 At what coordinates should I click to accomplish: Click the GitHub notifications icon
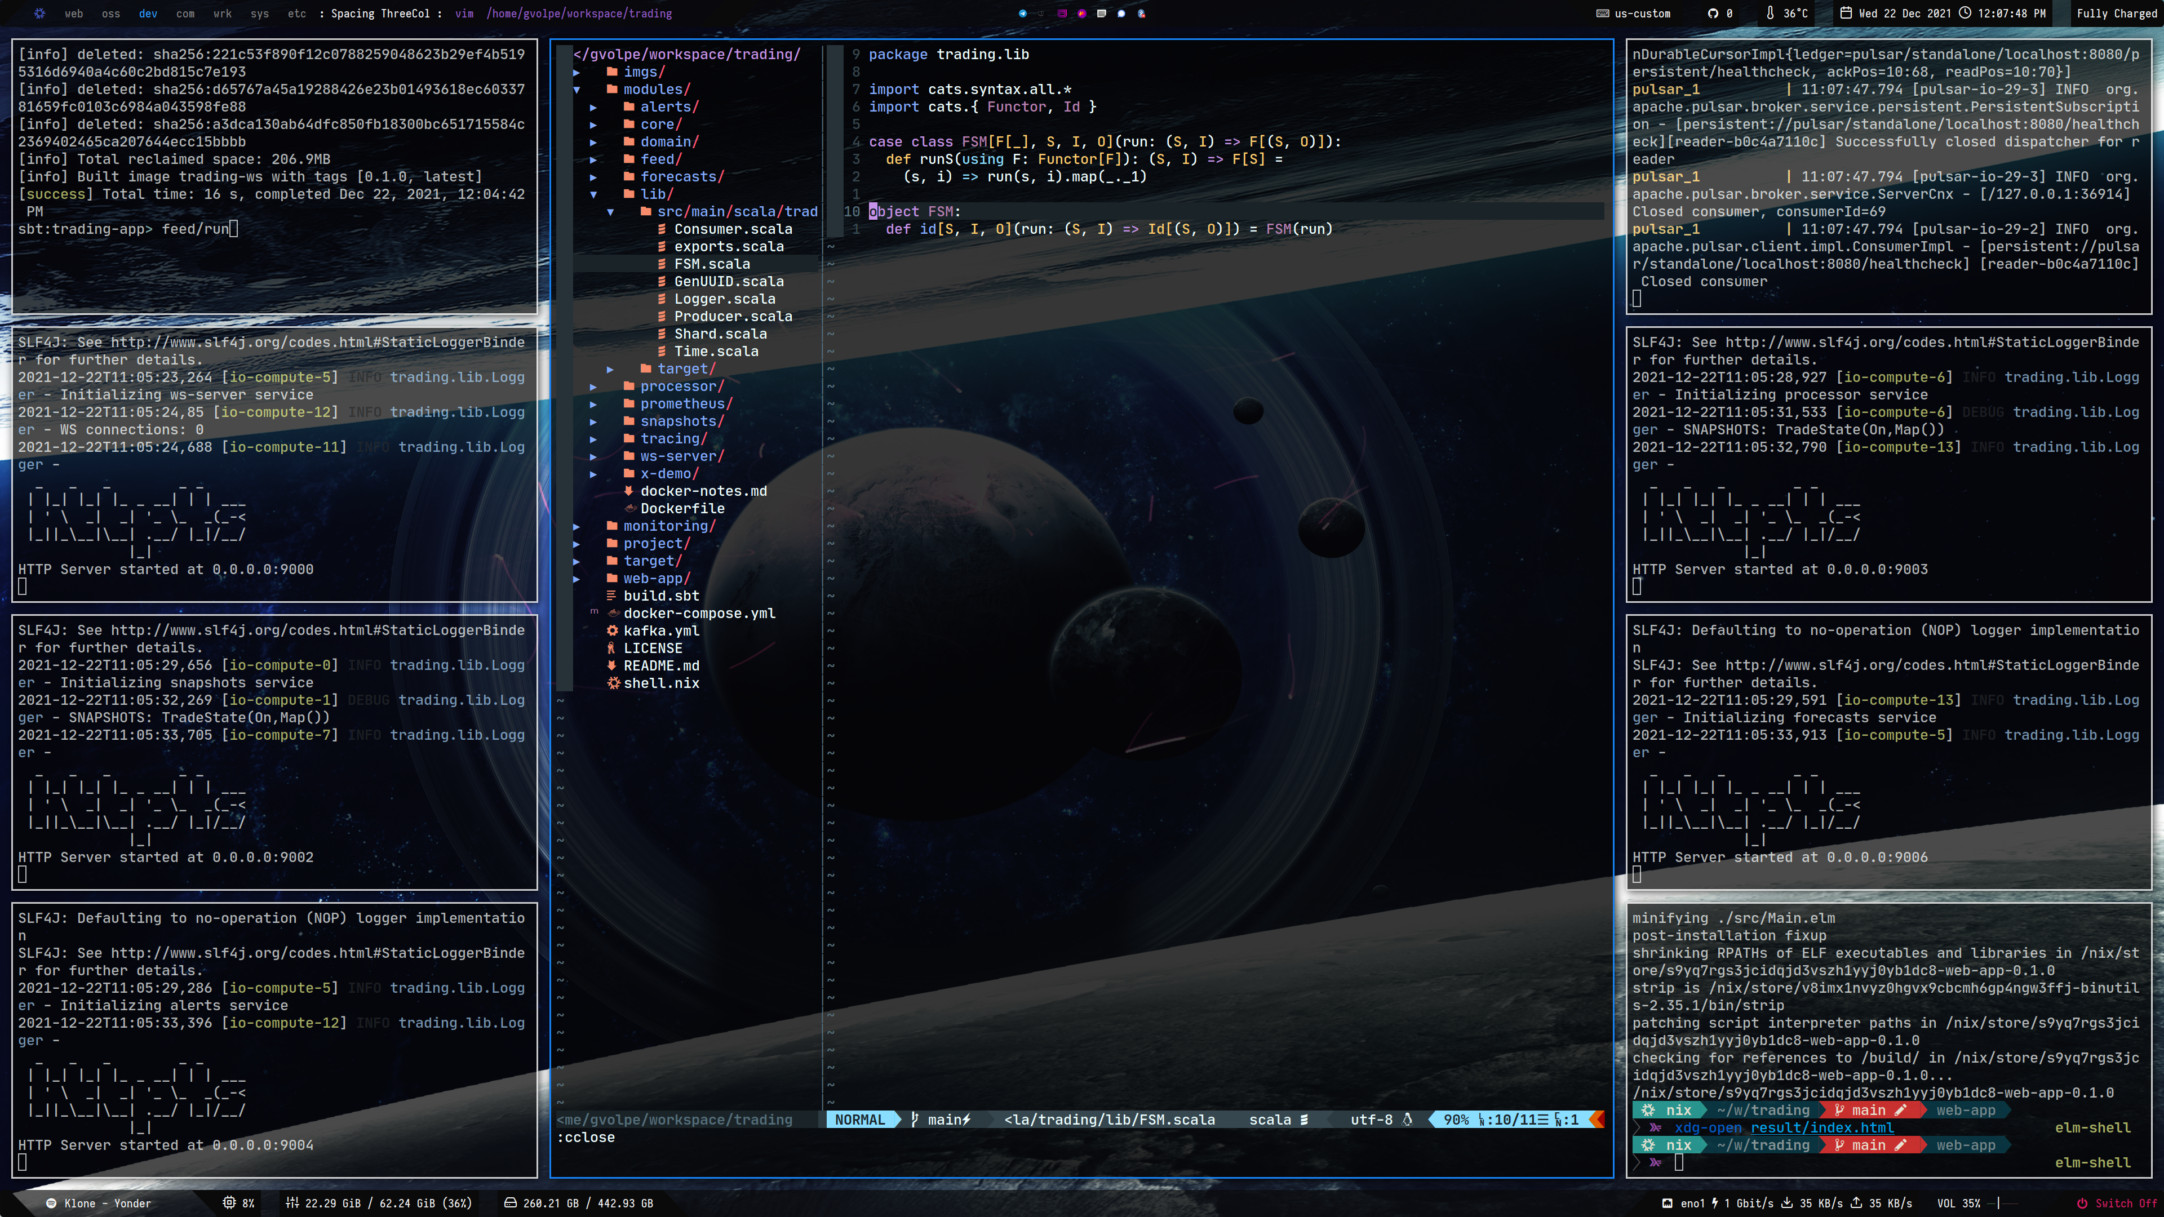(1713, 14)
